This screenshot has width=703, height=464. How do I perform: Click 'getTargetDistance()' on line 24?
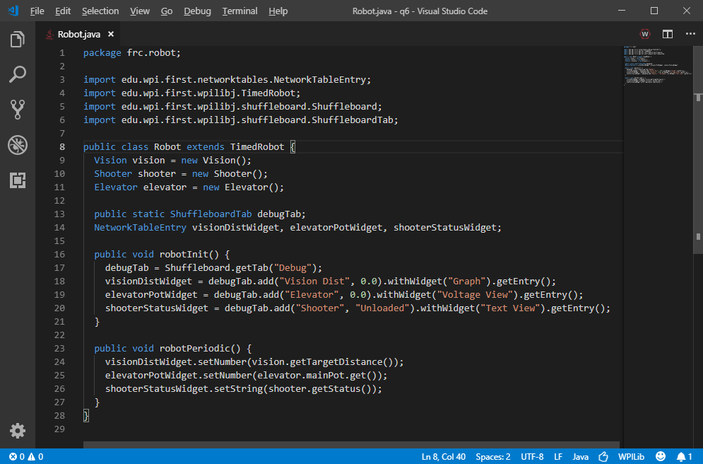[342, 362]
